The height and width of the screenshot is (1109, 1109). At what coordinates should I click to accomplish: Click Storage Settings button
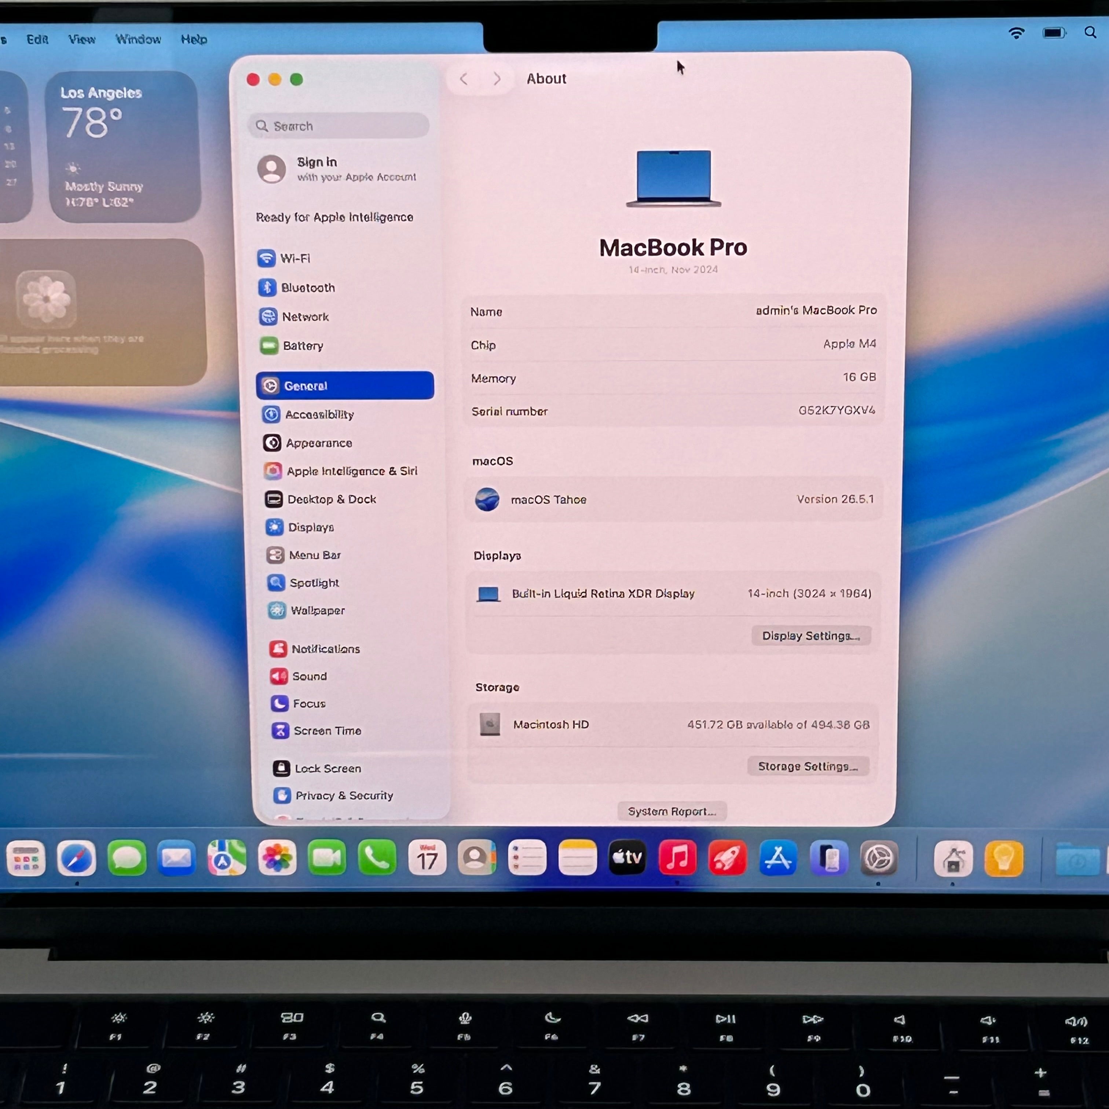click(808, 766)
